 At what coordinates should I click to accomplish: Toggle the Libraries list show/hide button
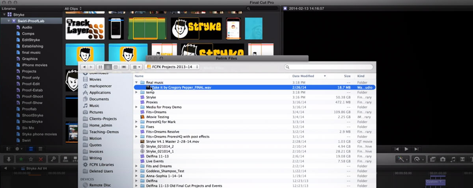click(8, 149)
